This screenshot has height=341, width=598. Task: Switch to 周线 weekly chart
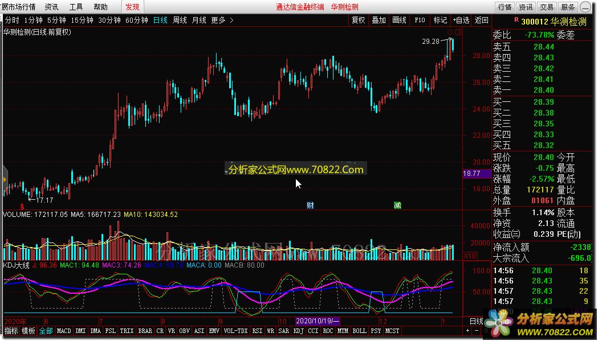(180, 20)
